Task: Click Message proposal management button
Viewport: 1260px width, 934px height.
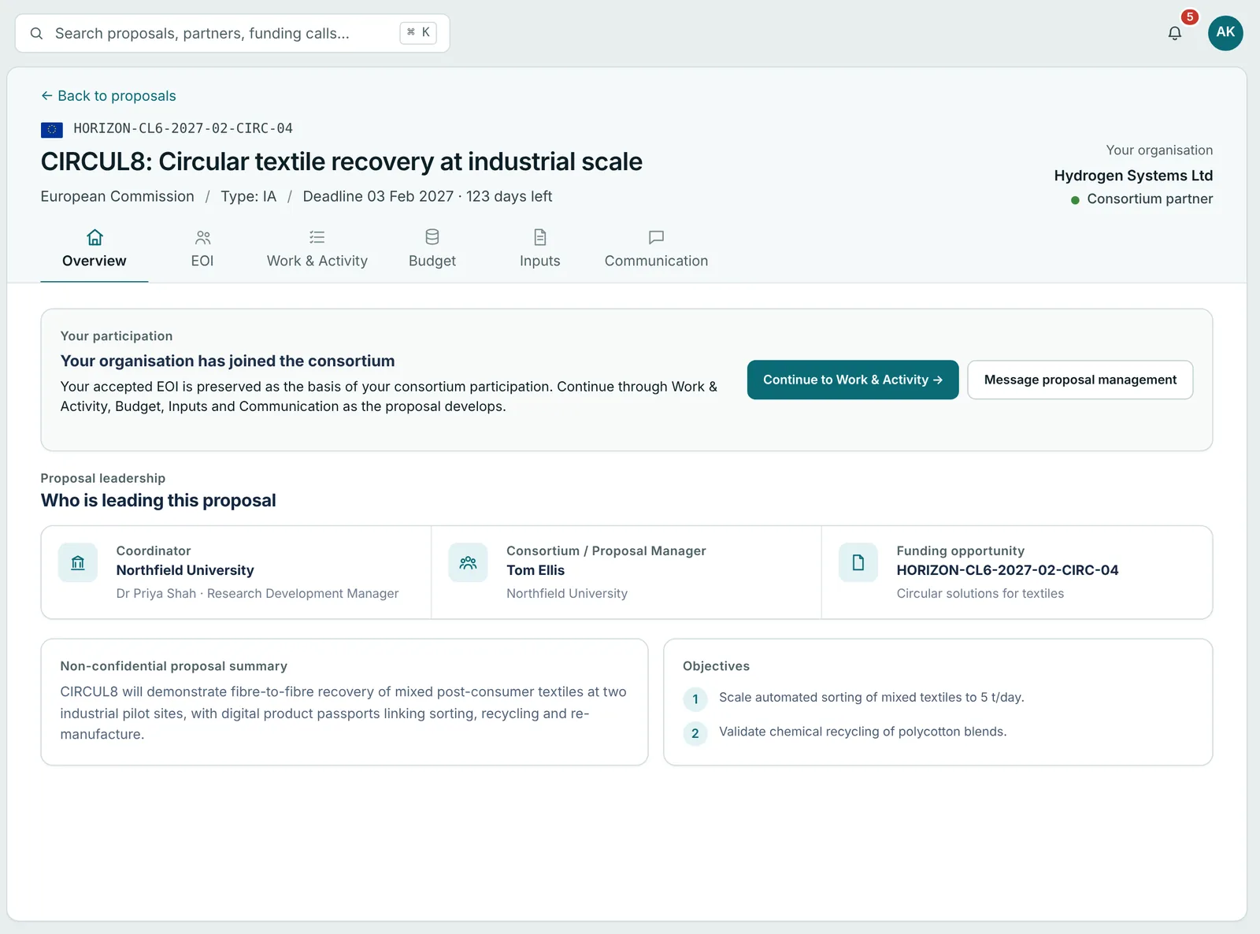Action: click(1080, 380)
